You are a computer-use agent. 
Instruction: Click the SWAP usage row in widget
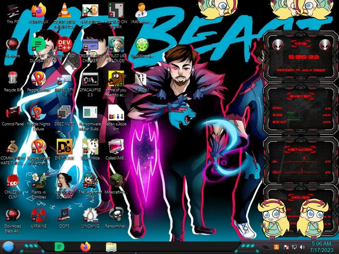point(302,122)
